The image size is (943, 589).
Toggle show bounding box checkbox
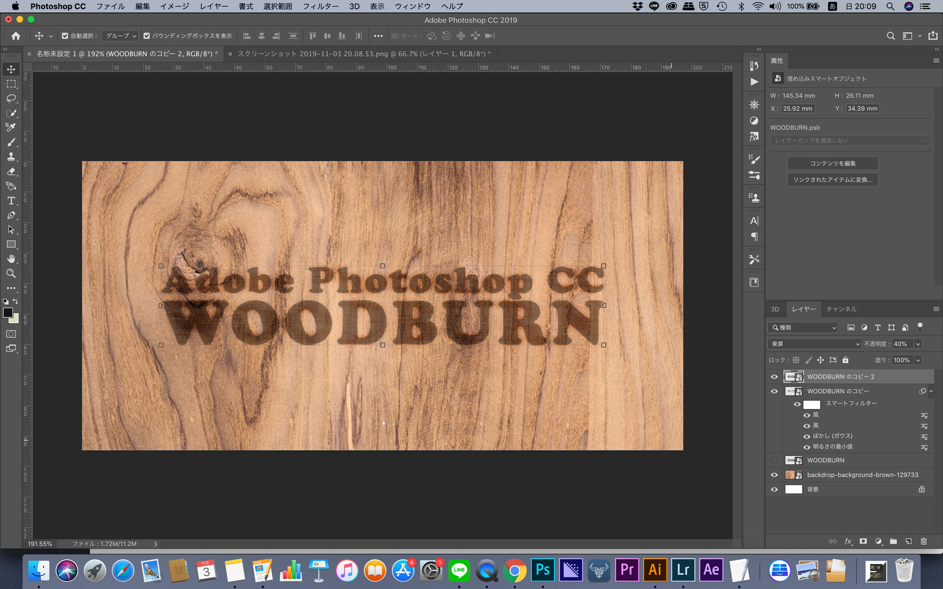pyautogui.click(x=146, y=36)
